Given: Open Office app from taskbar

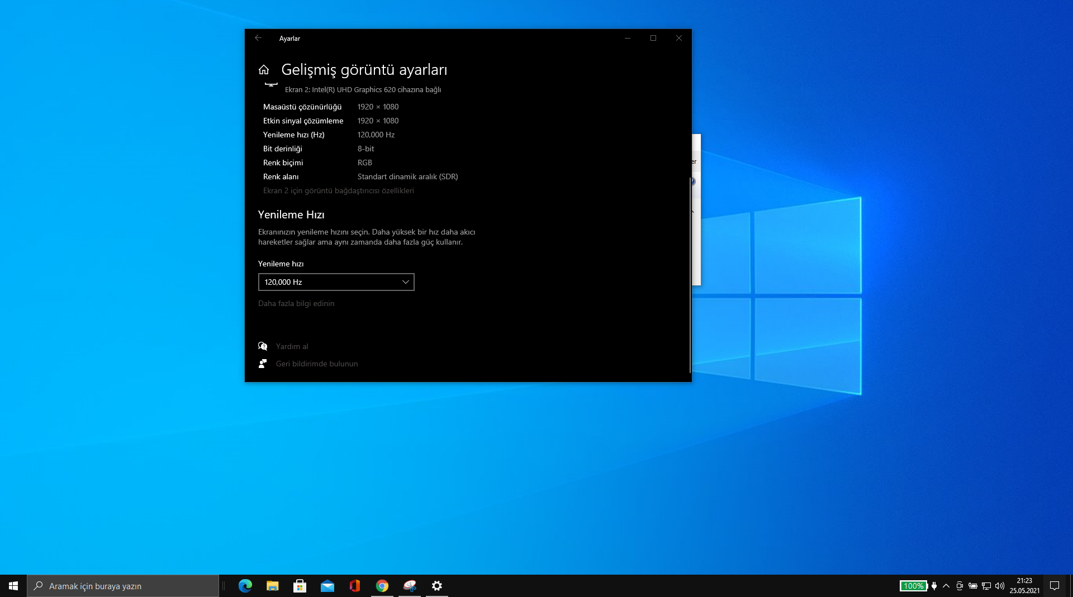Looking at the screenshot, I should 355,586.
